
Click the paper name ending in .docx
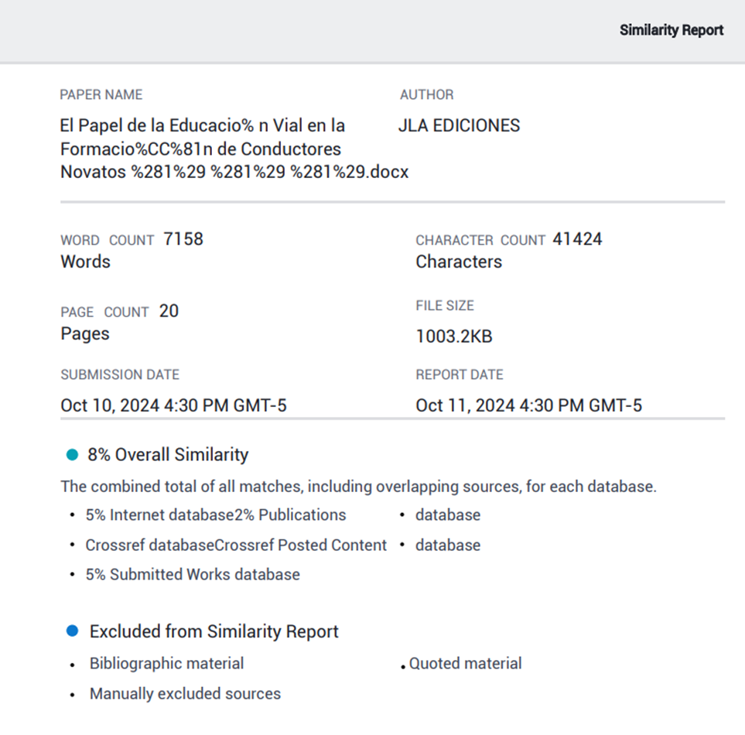click(x=234, y=149)
